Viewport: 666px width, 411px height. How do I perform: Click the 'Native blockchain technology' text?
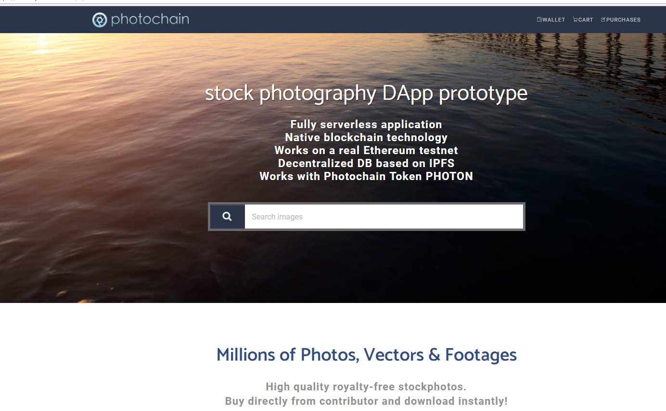(x=366, y=137)
